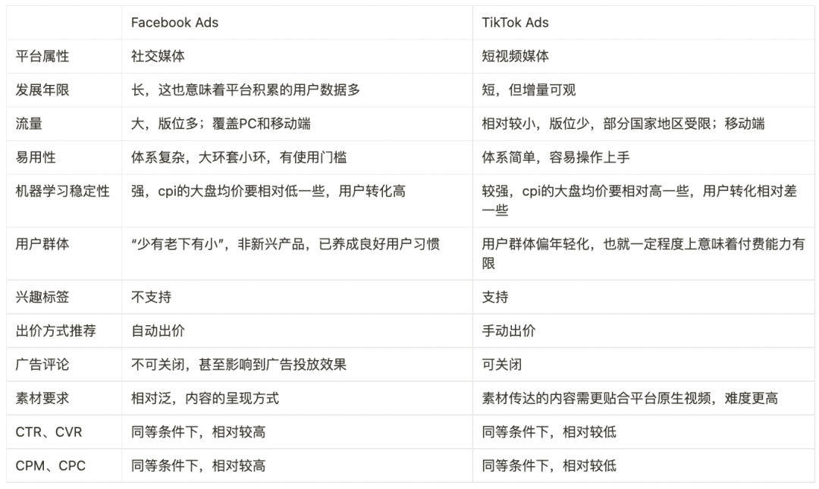Select the 机器学习稳定性 row label
819x489 pixels.
63,191
